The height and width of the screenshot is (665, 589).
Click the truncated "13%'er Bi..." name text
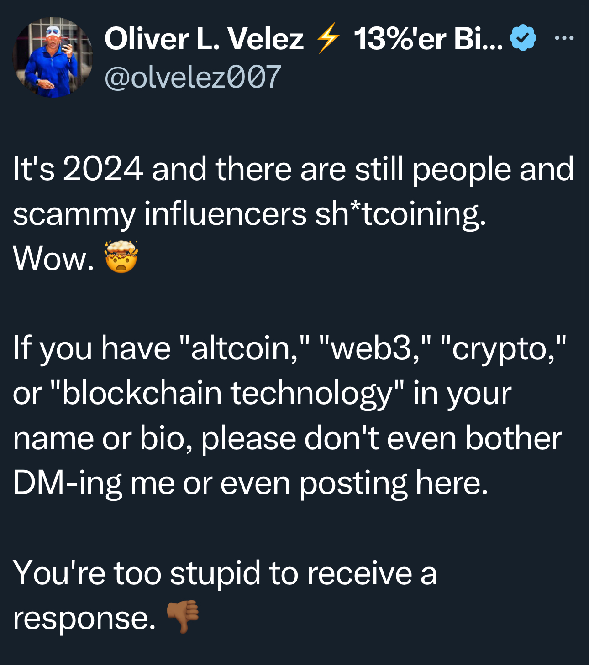428,38
